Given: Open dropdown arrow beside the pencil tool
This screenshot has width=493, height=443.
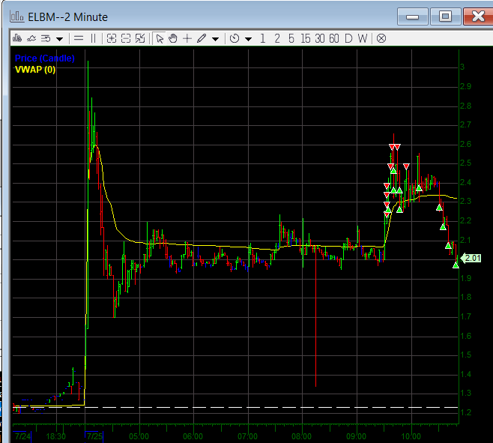Looking at the screenshot, I should (x=215, y=39).
